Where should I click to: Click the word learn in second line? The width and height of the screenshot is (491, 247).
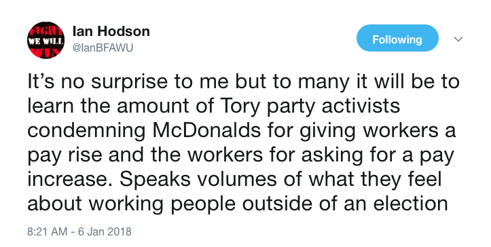[51, 105]
